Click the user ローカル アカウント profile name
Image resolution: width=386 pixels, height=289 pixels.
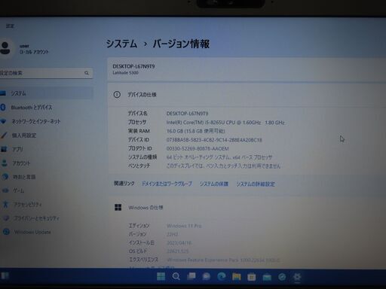34,49
